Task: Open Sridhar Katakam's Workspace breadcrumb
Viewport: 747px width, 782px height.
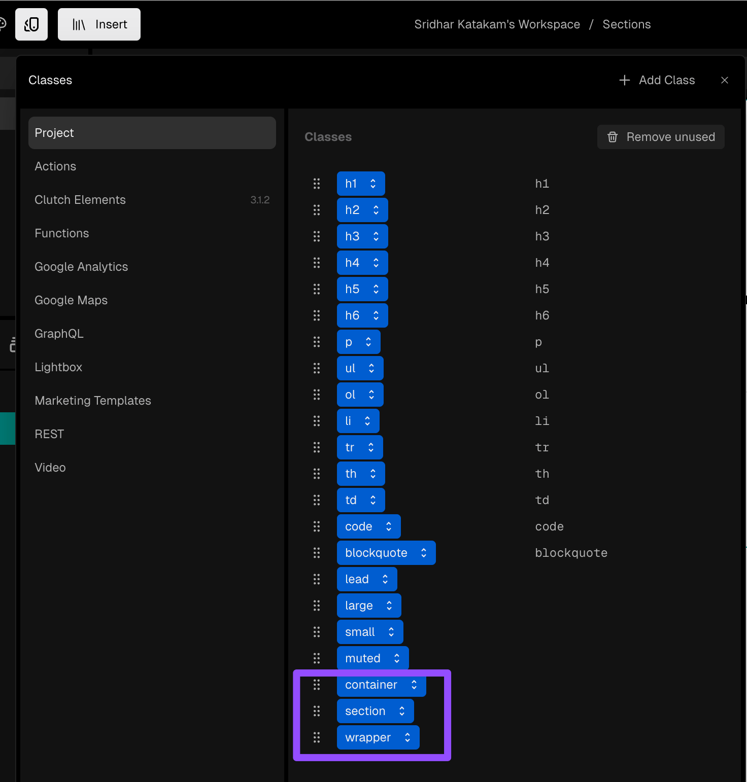Action: [497, 24]
